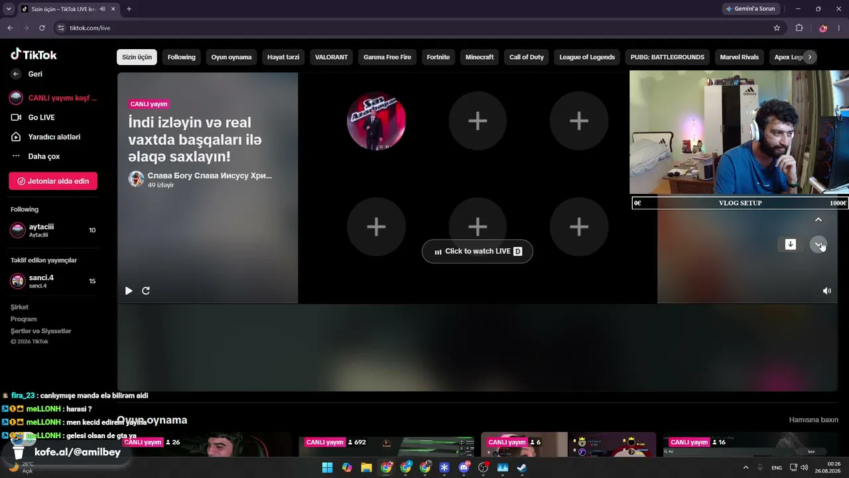This screenshot has width=849, height=478.
Task: Click Jetonlar əldə edin button
Action: pyautogui.click(x=53, y=181)
